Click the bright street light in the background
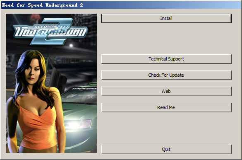This screenshot has height=160, width=242. pos(71,46)
